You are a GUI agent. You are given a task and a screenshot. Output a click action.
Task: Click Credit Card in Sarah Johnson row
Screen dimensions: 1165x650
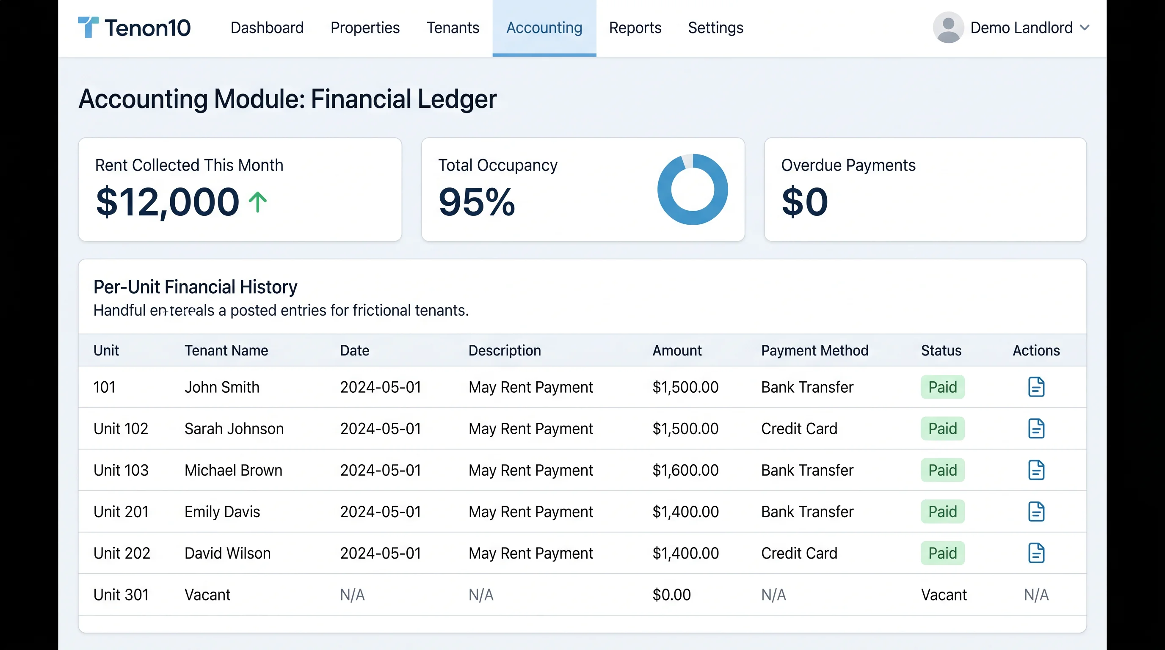pos(799,429)
